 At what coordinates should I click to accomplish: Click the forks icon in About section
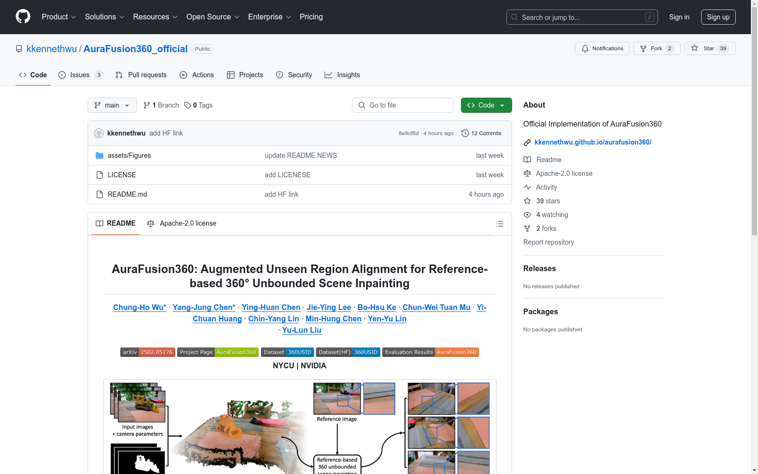pyautogui.click(x=527, y=228)
